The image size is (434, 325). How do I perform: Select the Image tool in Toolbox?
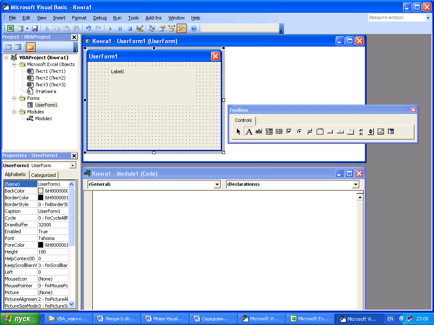click(x=381, y=132)
